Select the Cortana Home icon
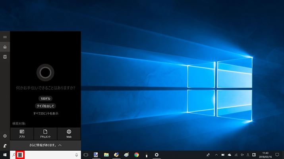This screenshot has height=159, width=284. [x=5, y=47]
